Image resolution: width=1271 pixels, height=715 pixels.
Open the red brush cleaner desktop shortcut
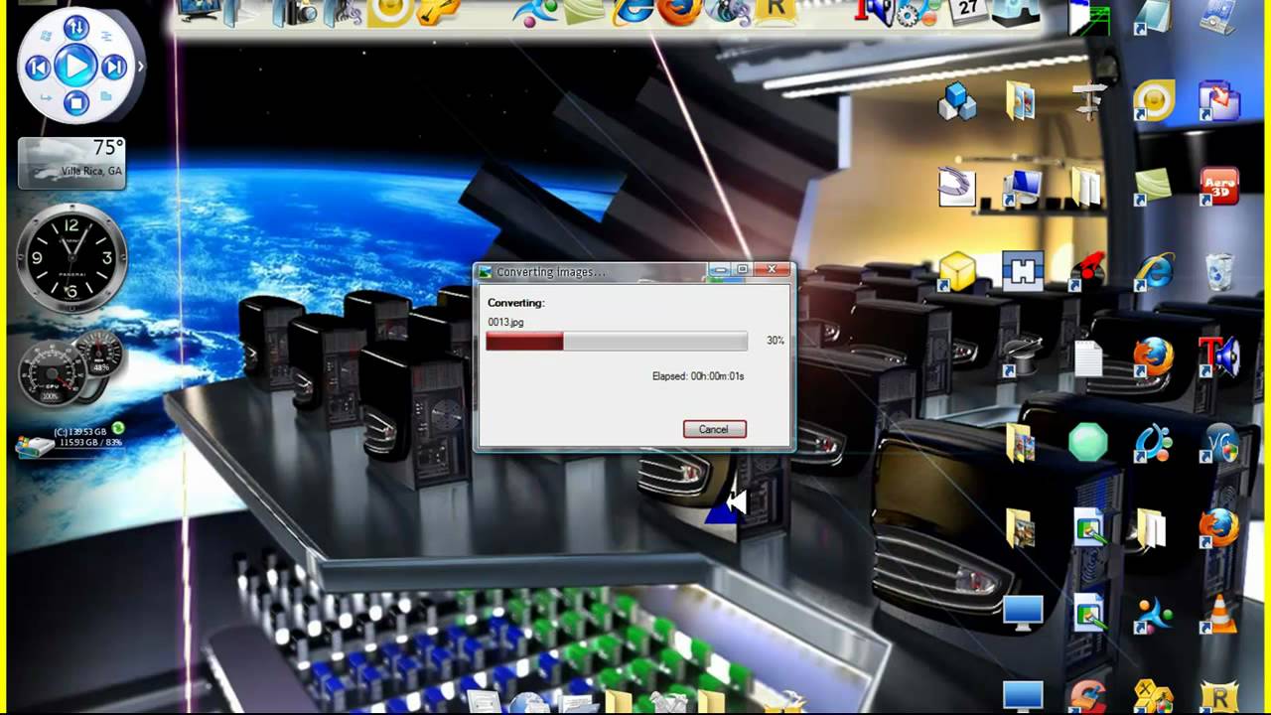pyautogui.click(x=1088, y=697)
